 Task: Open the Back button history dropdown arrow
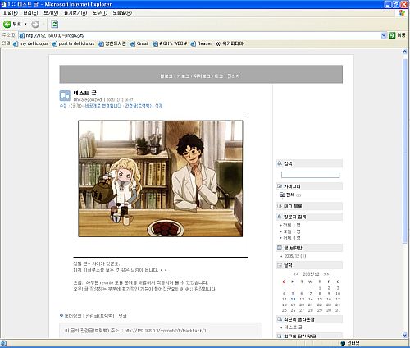click(25, 24)
